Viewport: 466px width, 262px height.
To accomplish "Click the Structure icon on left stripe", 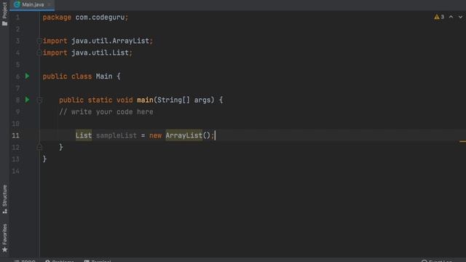I will (4, 211).
